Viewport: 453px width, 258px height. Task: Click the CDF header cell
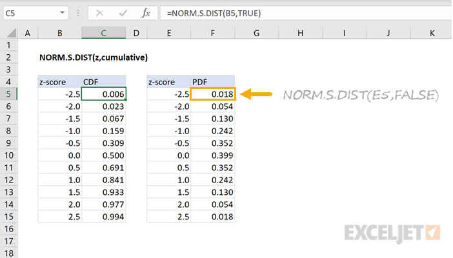104,82
